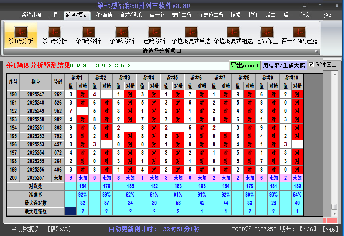The height and width of the screenshot is (236, 344).
Task: Open the 系统数据 menu tab
Action: tap(31, 15)
